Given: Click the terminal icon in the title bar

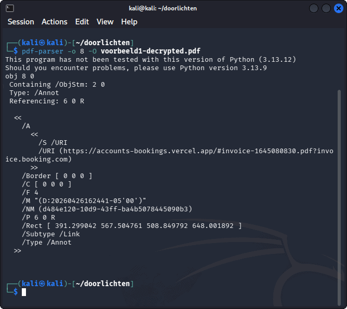Looking at the screenshot, I should pyautogui.click(x=10, y=8).
